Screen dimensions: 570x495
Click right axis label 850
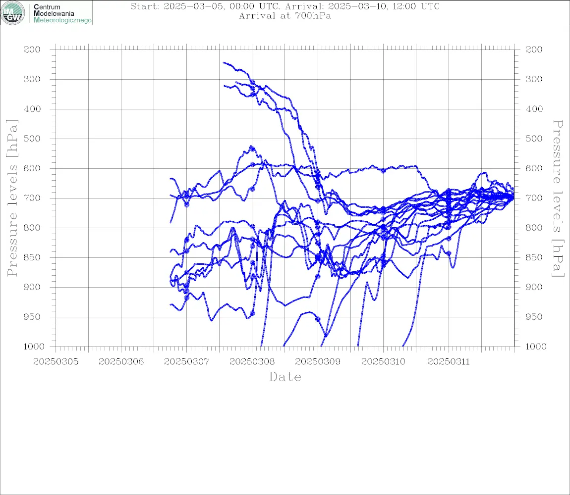point(534,257)
